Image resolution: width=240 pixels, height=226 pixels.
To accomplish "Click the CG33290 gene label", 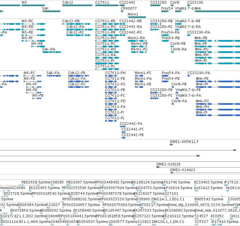I will [195, 3].
